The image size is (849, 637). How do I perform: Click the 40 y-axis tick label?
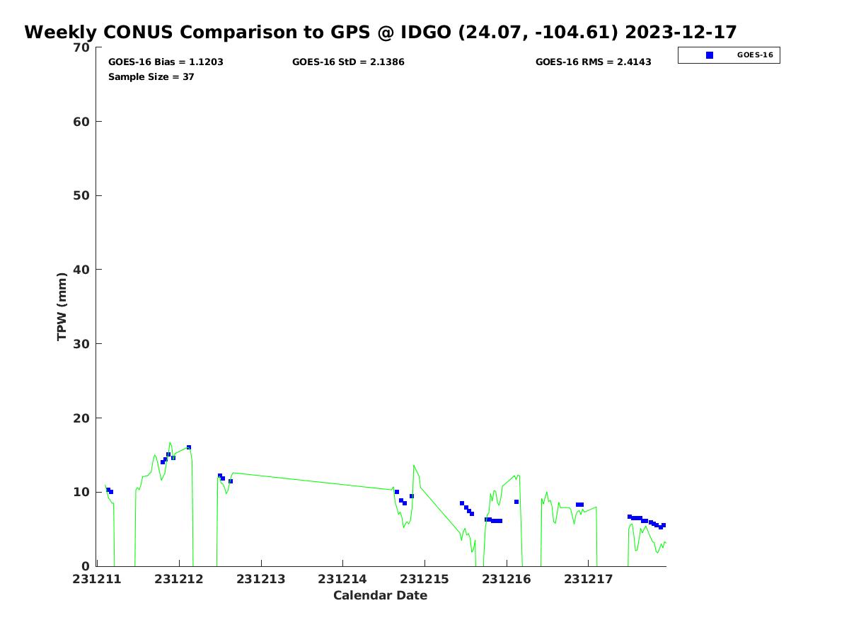coord(82,270)
